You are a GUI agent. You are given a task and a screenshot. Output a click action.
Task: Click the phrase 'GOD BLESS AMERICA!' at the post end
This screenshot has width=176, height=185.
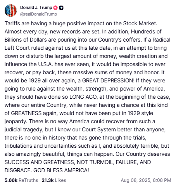(x=61, y=170)
